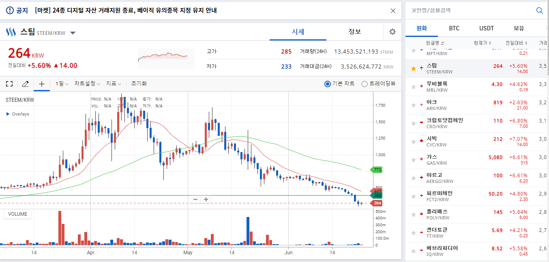This screenshot has width=549, height=262.
Task: Click the exclamation notice icon
Action: [x=10, y=11]
